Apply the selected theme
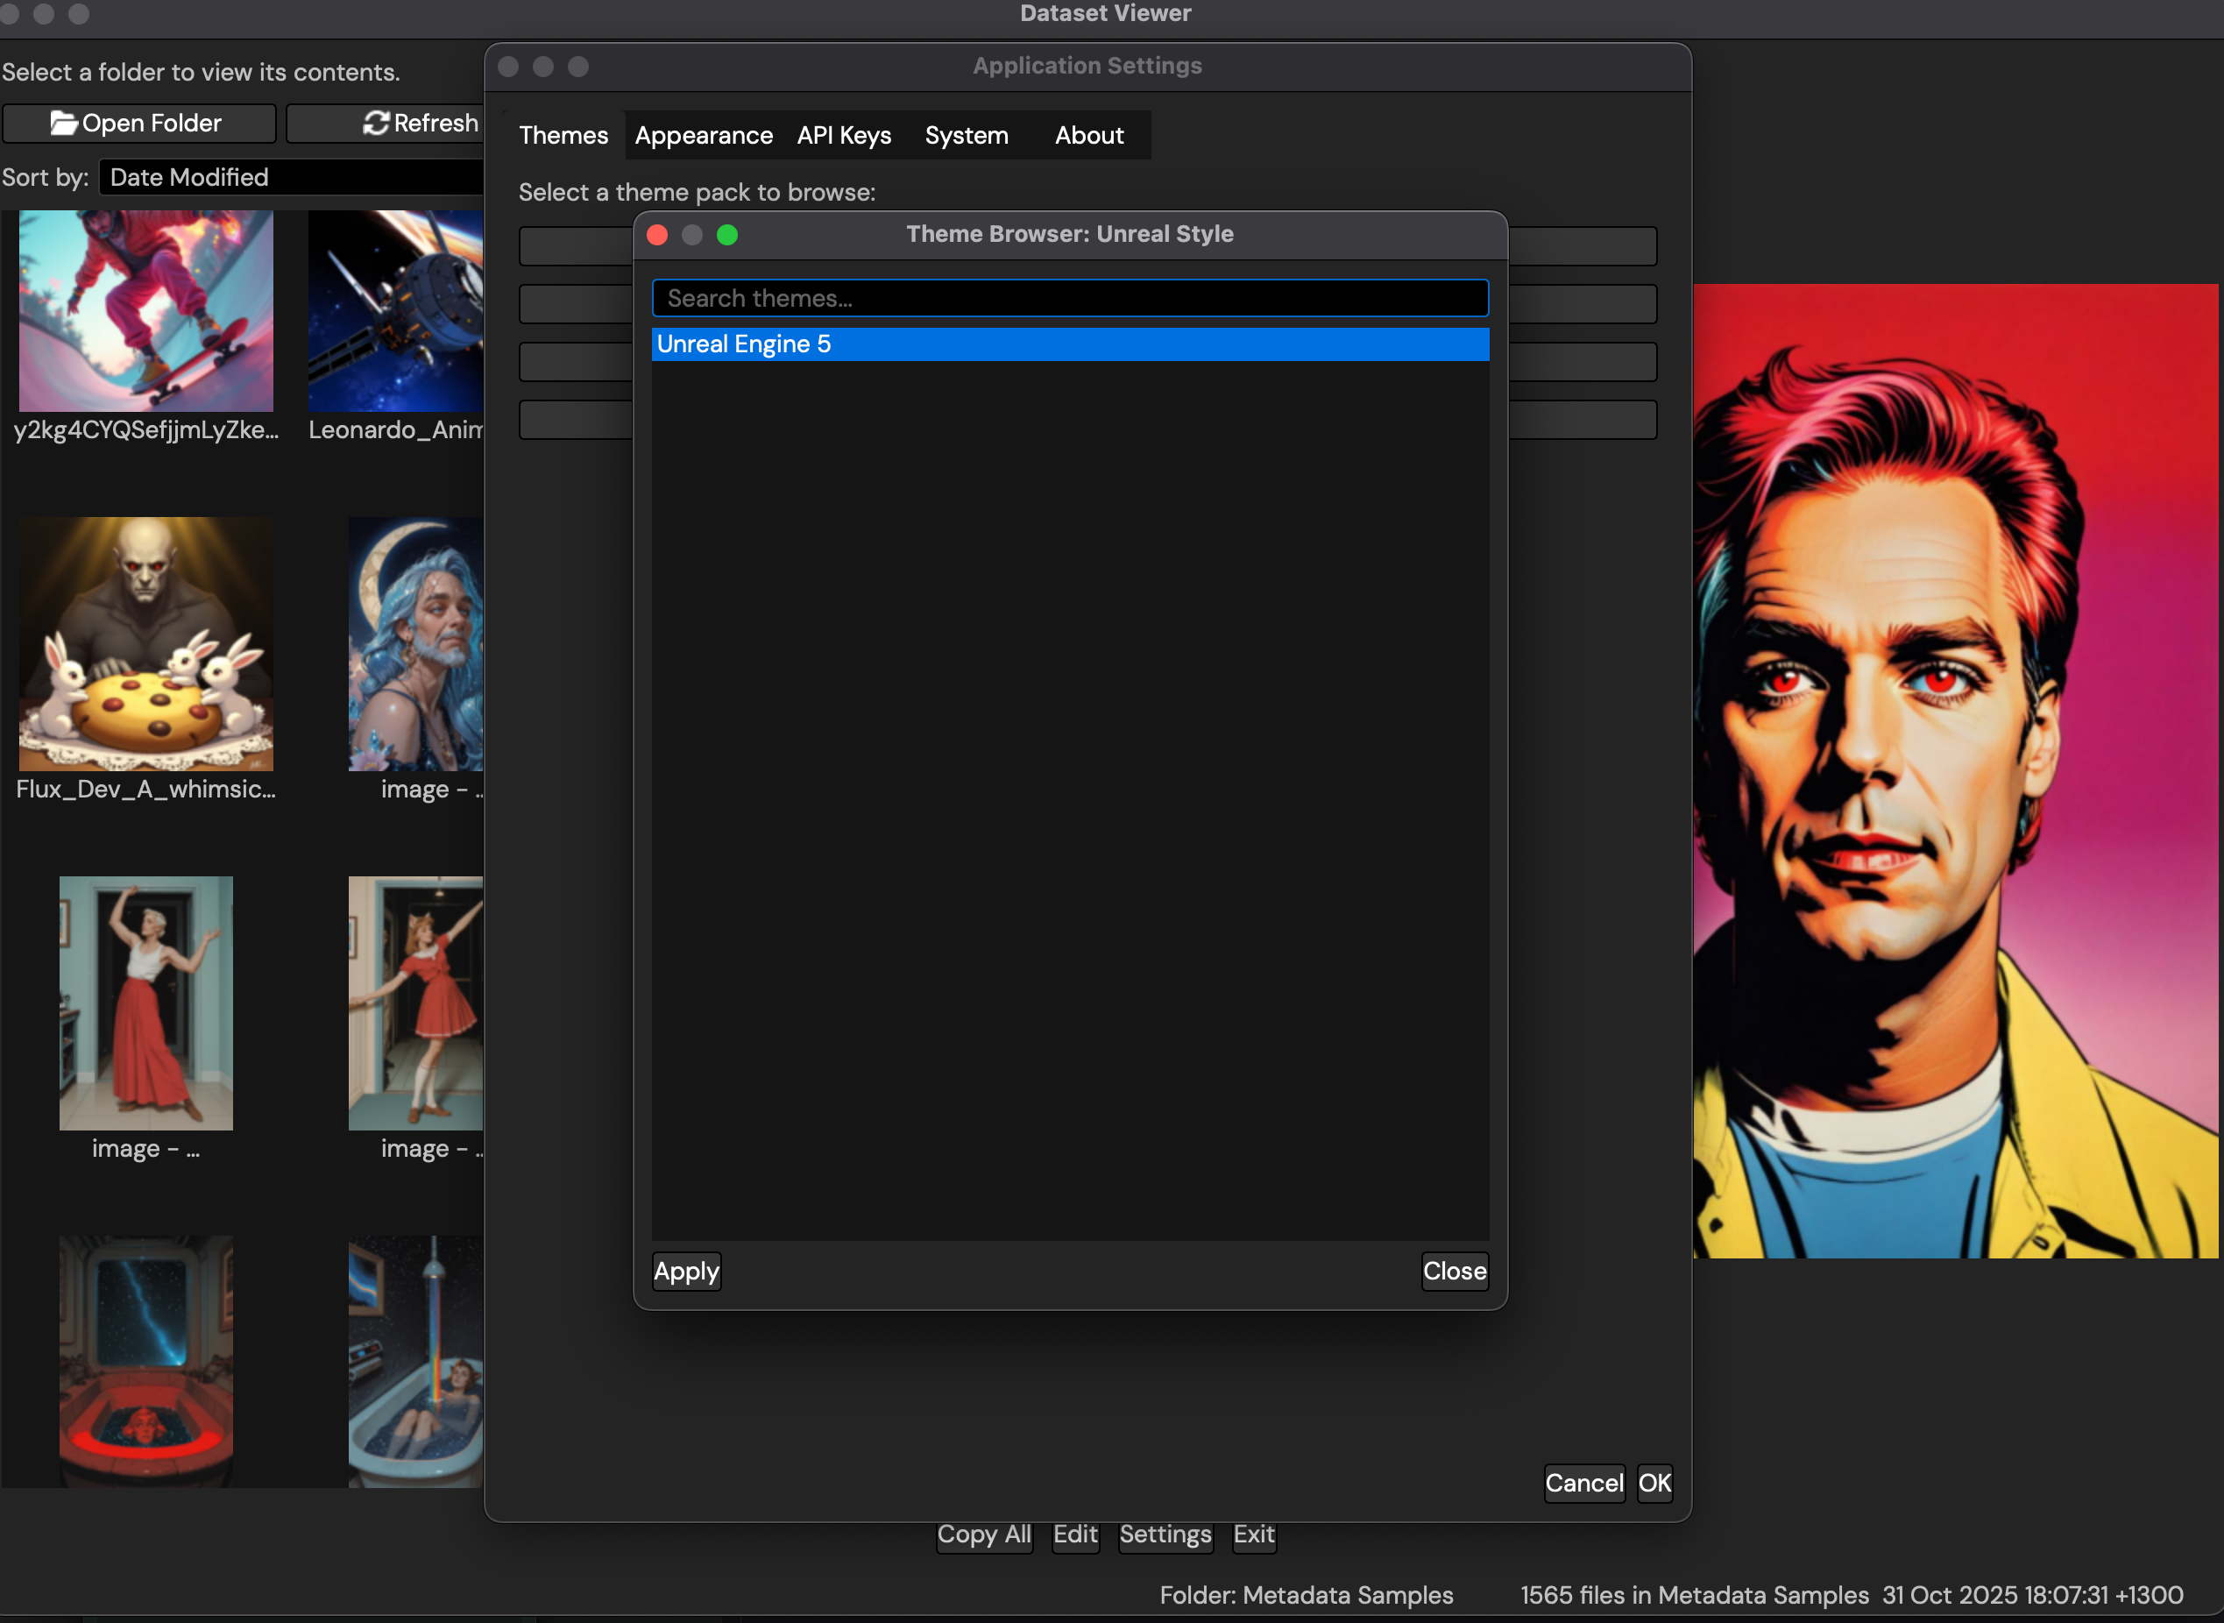 click(x=685, y=1272)
